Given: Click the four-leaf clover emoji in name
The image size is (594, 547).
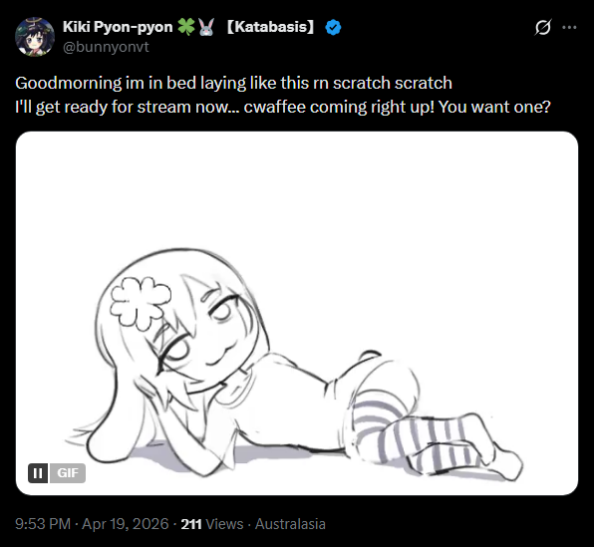Looking at the screenshot, I should click(186, 27).
